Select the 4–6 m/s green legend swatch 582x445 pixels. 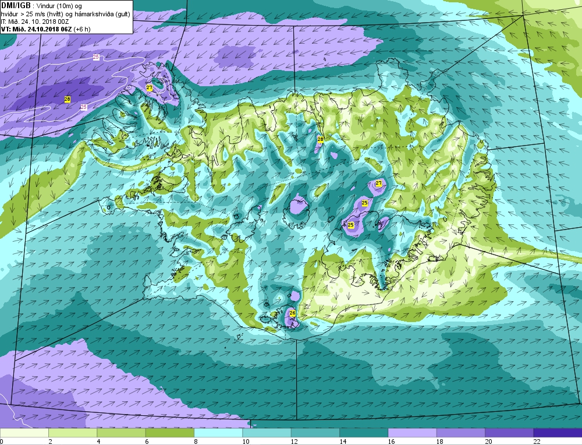[x=122, y=433]
